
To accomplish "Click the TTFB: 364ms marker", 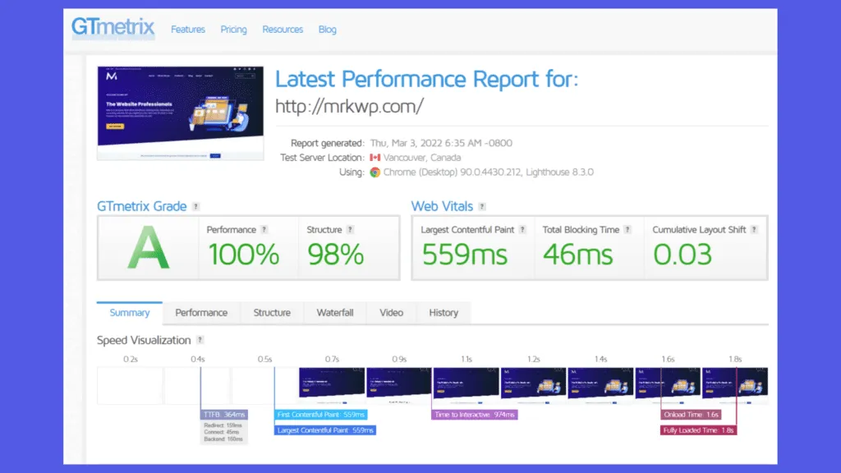I will (x=224, y=415).
